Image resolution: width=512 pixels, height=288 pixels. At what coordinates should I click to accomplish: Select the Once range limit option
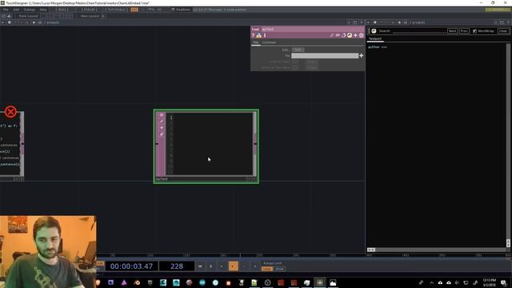(279, 269)
